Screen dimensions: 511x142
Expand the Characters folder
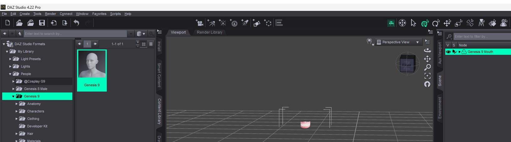pos(16,111)
